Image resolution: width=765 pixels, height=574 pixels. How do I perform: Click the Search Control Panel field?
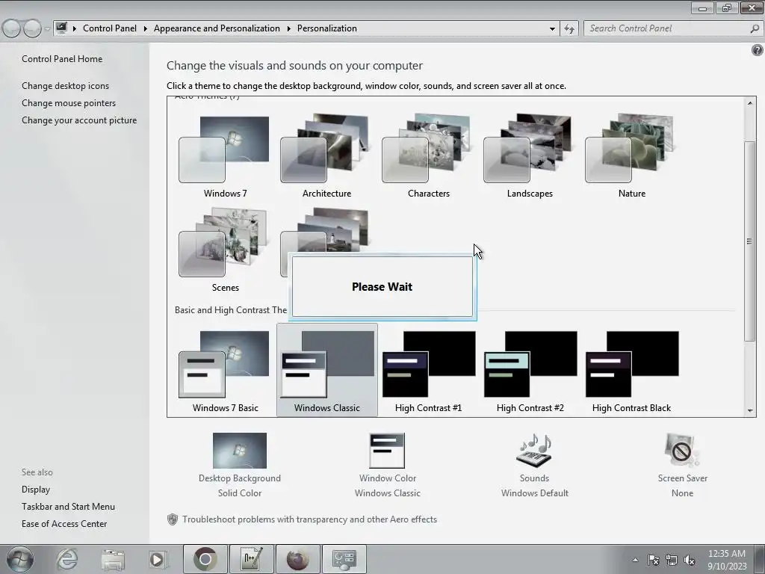(x=667, y=28)
